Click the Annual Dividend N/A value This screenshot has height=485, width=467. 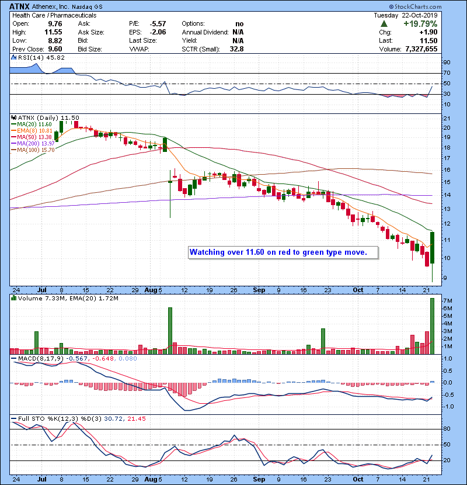point(238,32)
